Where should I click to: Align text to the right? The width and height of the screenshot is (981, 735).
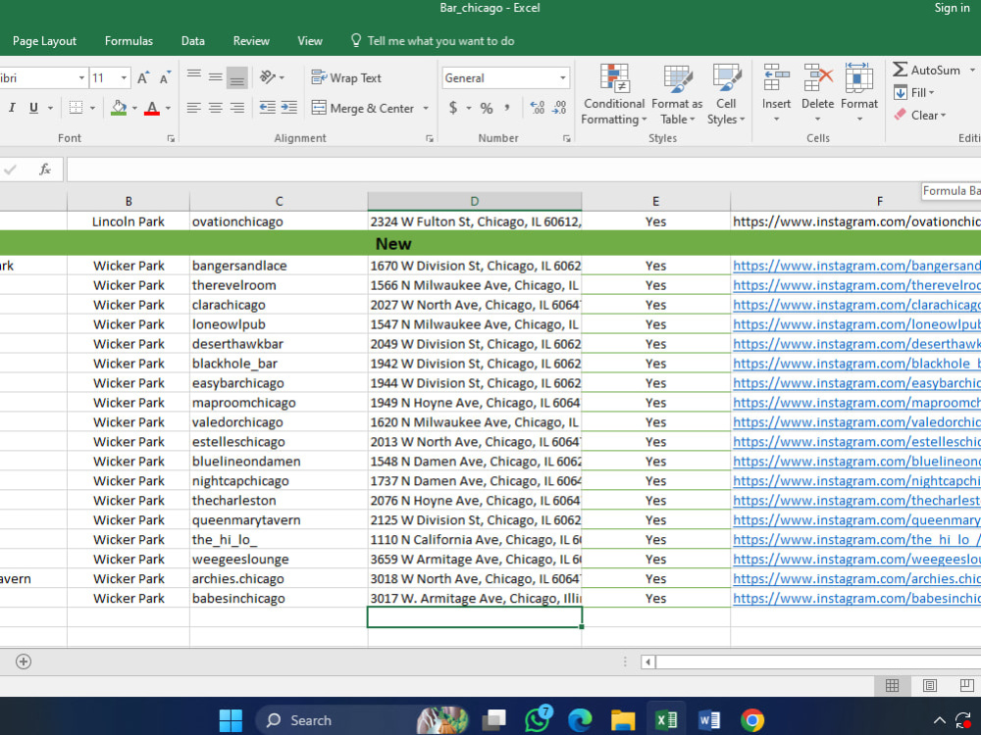click(x=237, y=108)
